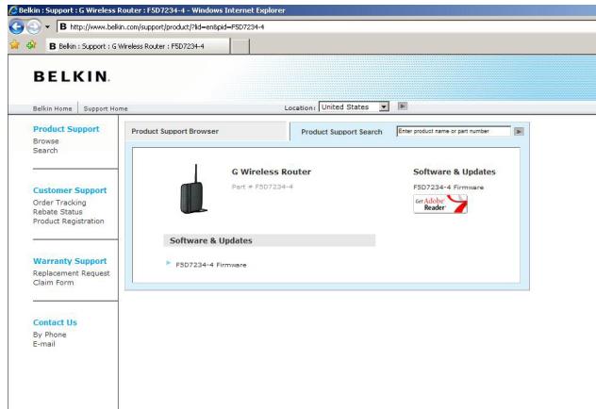Open F5D7234-4 Firmware link in right column

click(x=449, y=188)
